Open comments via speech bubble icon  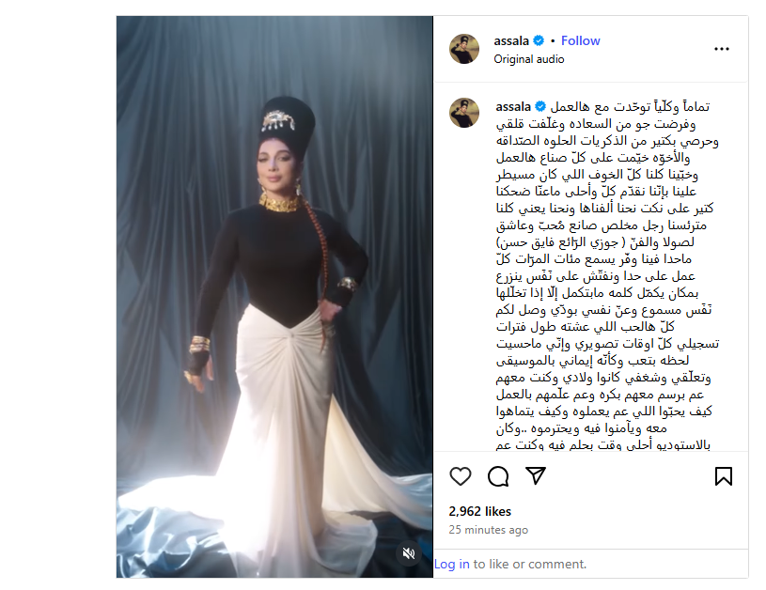498,476
